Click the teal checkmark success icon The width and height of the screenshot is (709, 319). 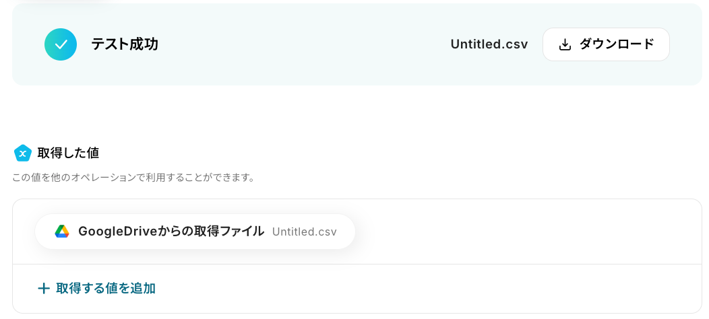[61, 44]
